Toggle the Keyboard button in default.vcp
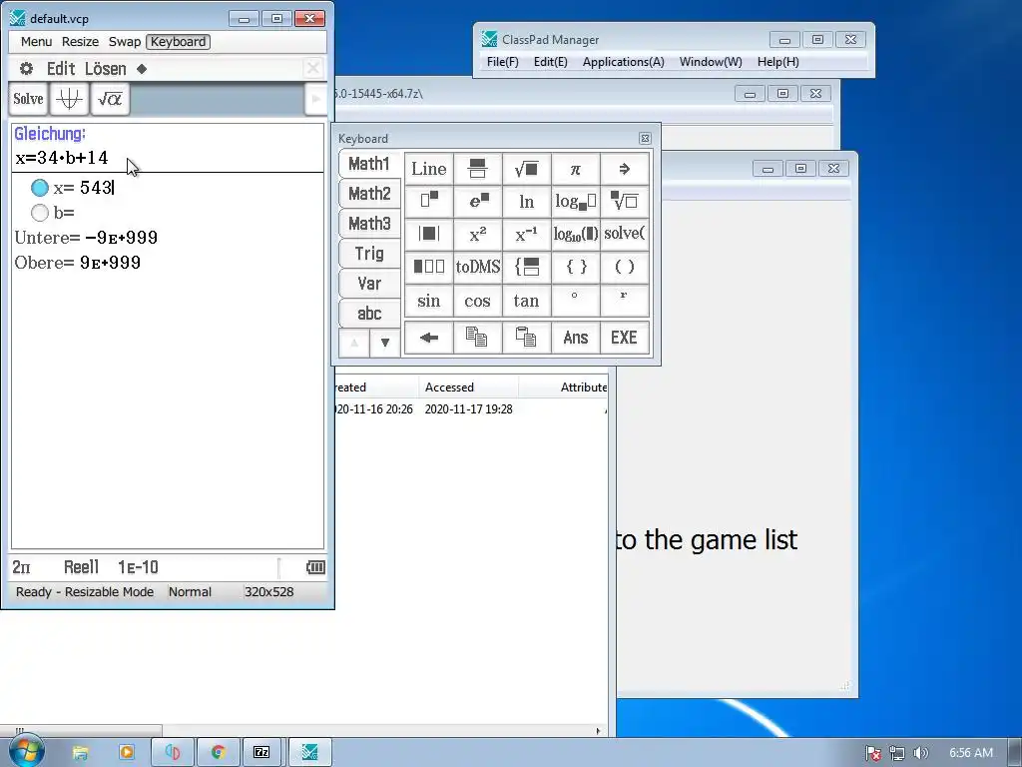1022x767 pixels. pyautogui.click(x=178, y=42)
